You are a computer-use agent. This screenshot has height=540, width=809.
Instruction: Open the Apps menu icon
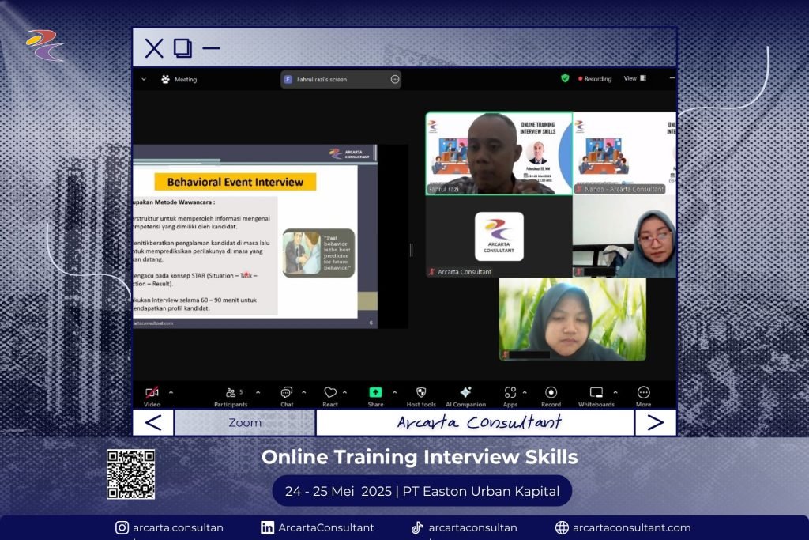point(510,393)
